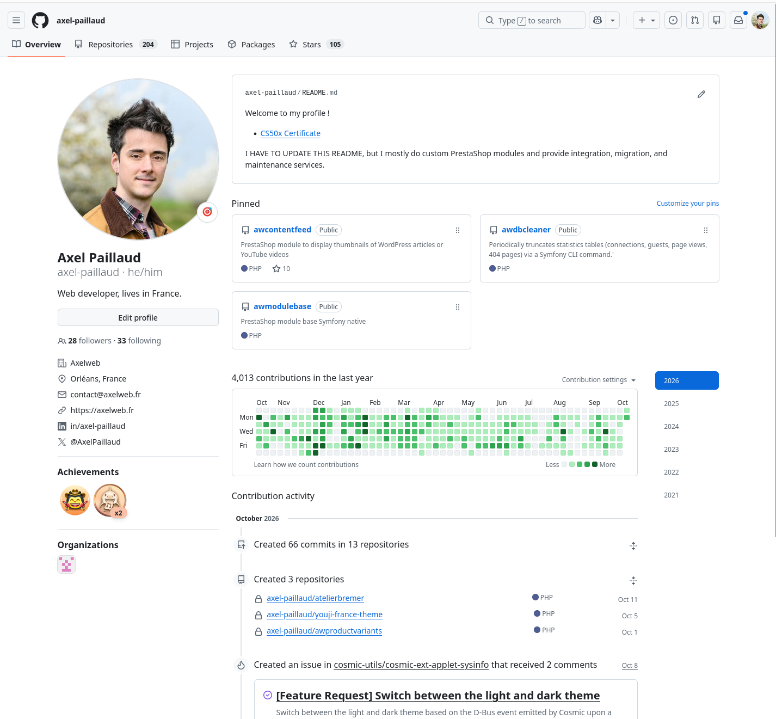Screen dimensions: 776x719
Task: Open the Projects tab
Action: [x=192, y=45]
